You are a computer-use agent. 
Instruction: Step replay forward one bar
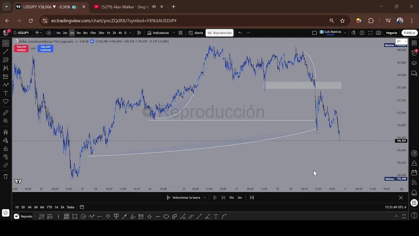(x=223, y=198)
